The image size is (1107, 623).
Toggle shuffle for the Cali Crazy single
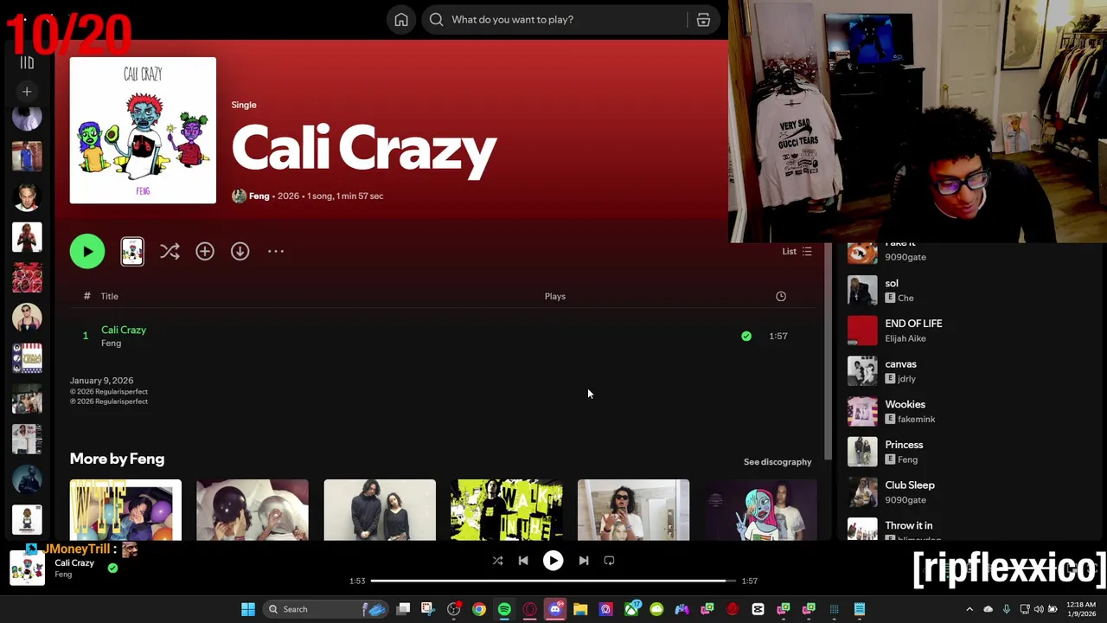(170, 251)
